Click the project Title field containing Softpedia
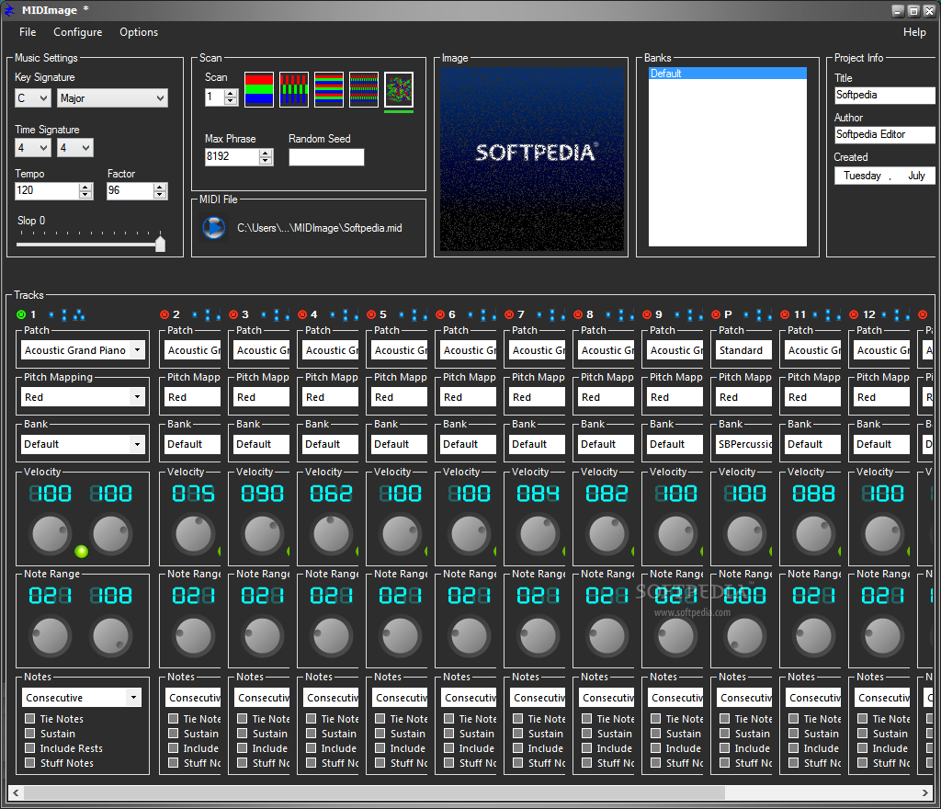Image resolution: width=941 pixels, height=809 pixels. 885,95
